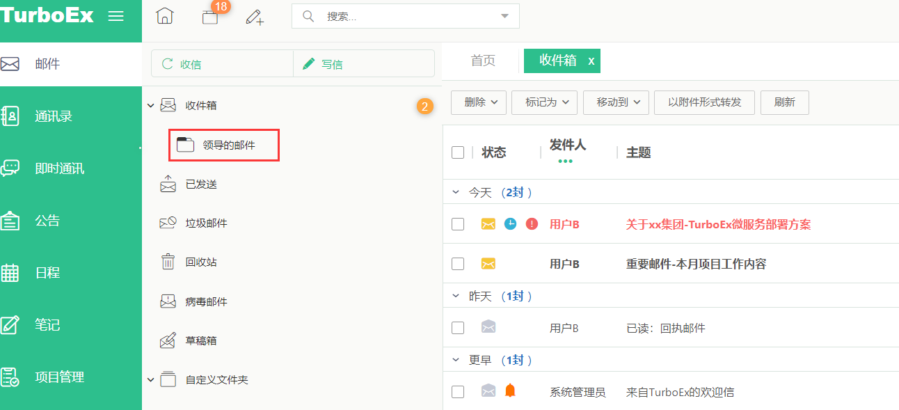Image resolution: width=899 pixels, height=410 pixels.
Task: Click the blue clock icon on 关于xx集团 mail
Action: 510,224
